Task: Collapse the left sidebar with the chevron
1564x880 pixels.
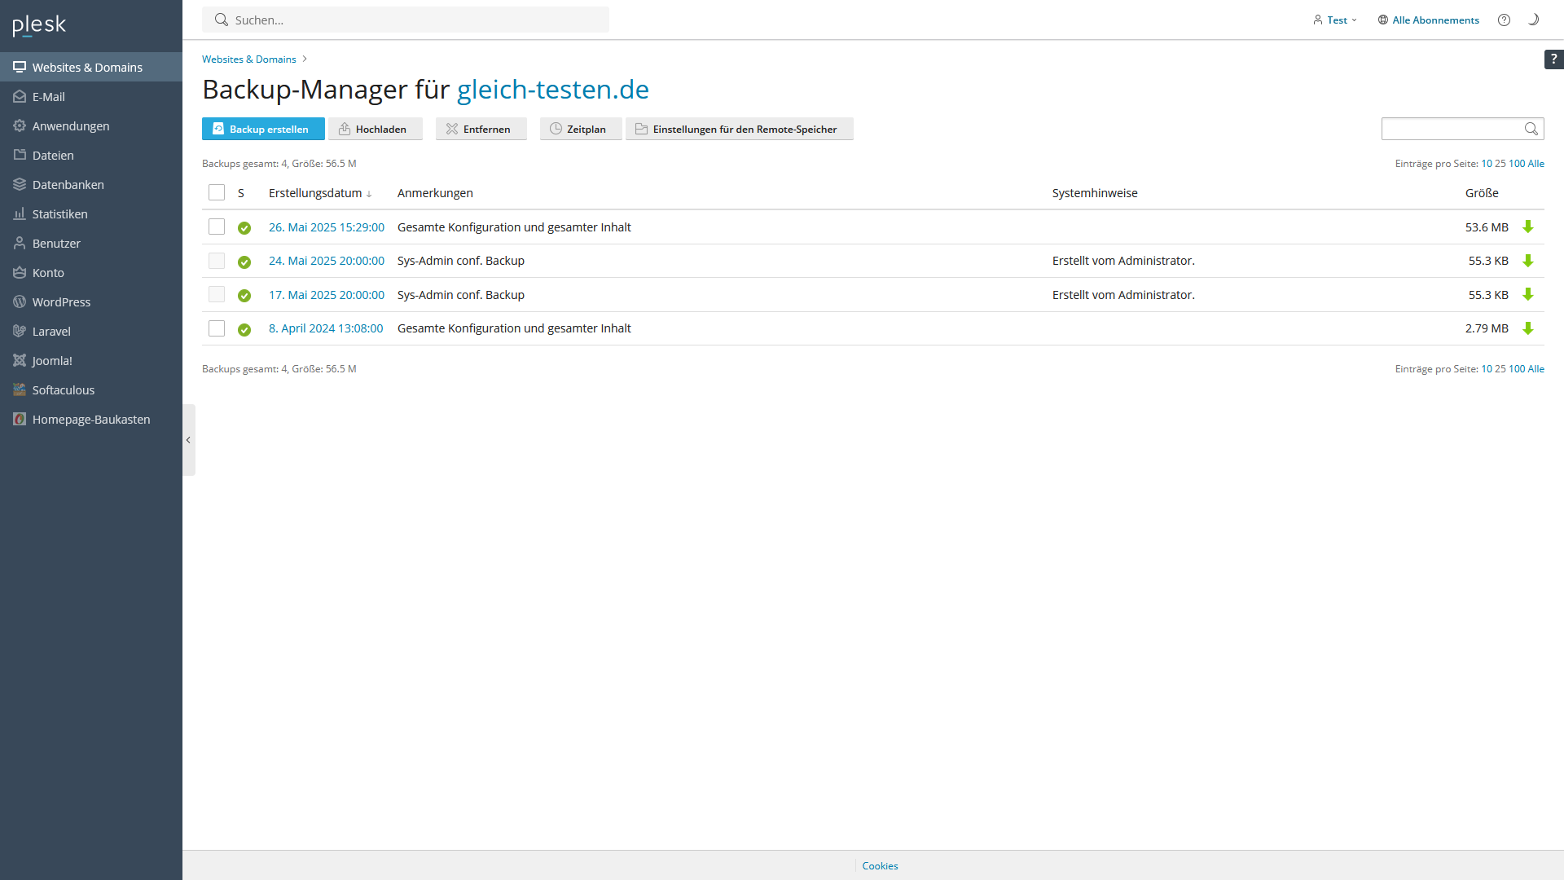Action: click(188, 440)
